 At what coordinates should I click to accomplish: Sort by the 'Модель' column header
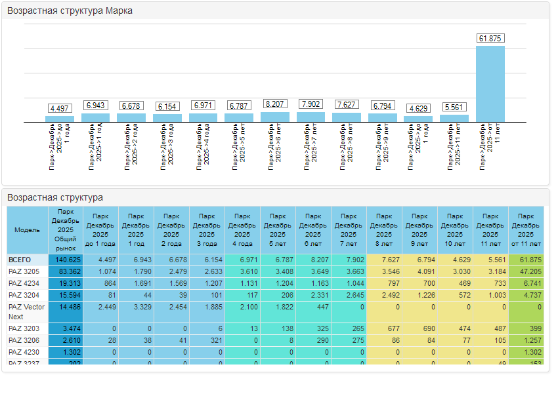[x=27, y=230]
